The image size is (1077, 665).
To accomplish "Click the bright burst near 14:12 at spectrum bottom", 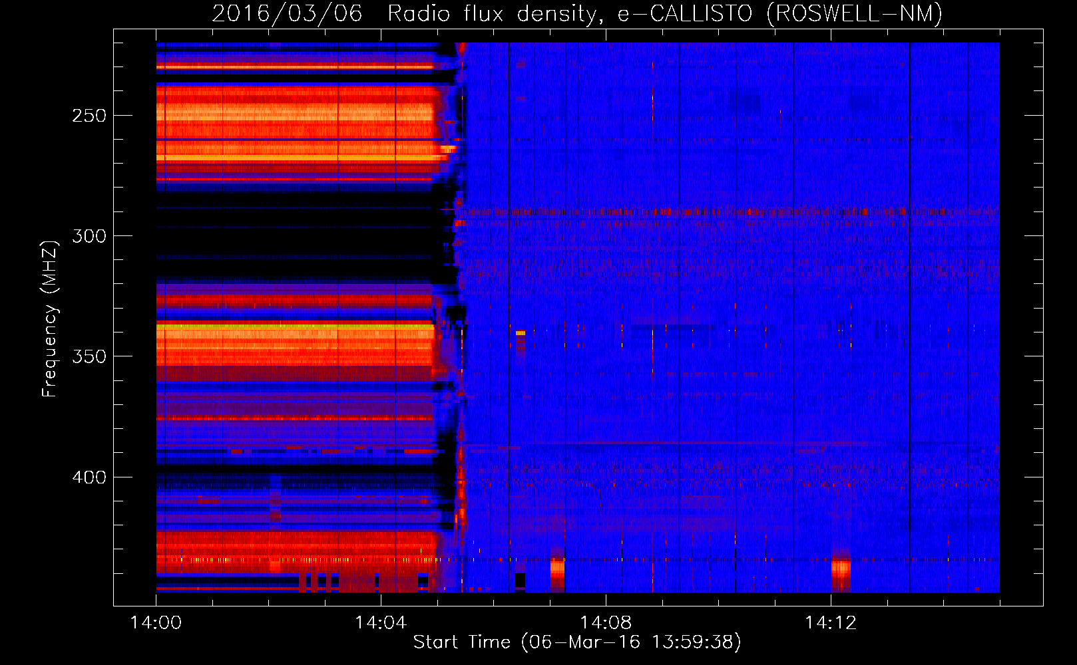I will (841, 571).
